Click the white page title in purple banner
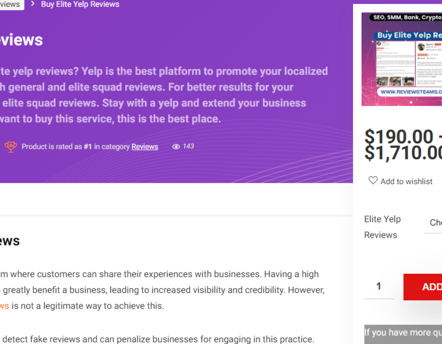This screenshot has width=442, height=344. point(21,40)
